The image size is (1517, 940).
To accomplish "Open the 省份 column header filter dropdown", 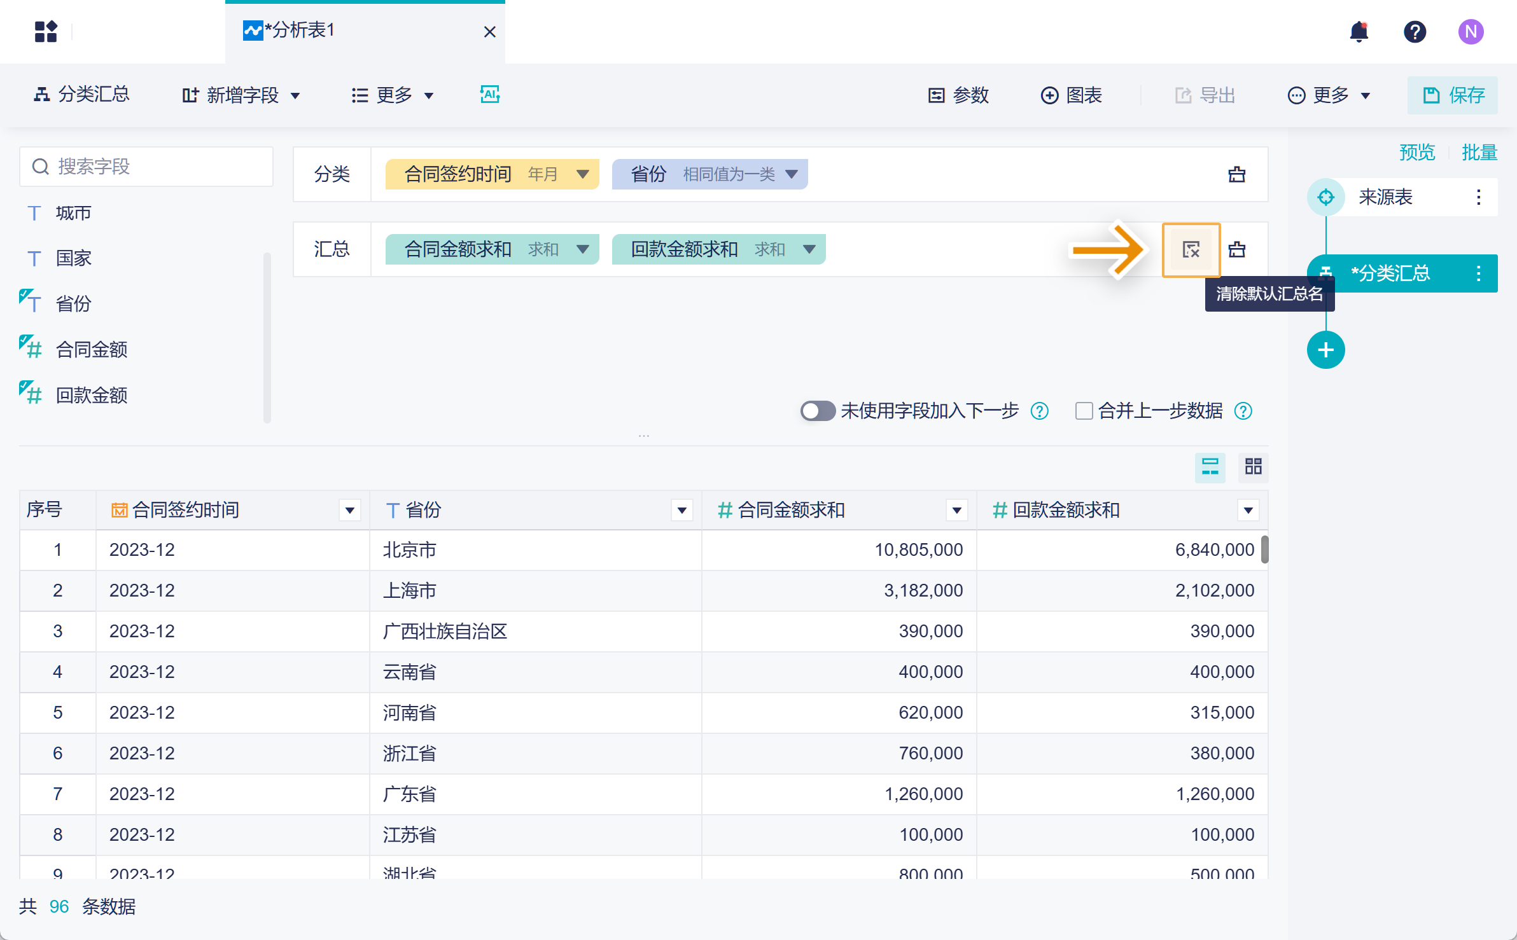I will pyautogui.click(x=682, y=510).
